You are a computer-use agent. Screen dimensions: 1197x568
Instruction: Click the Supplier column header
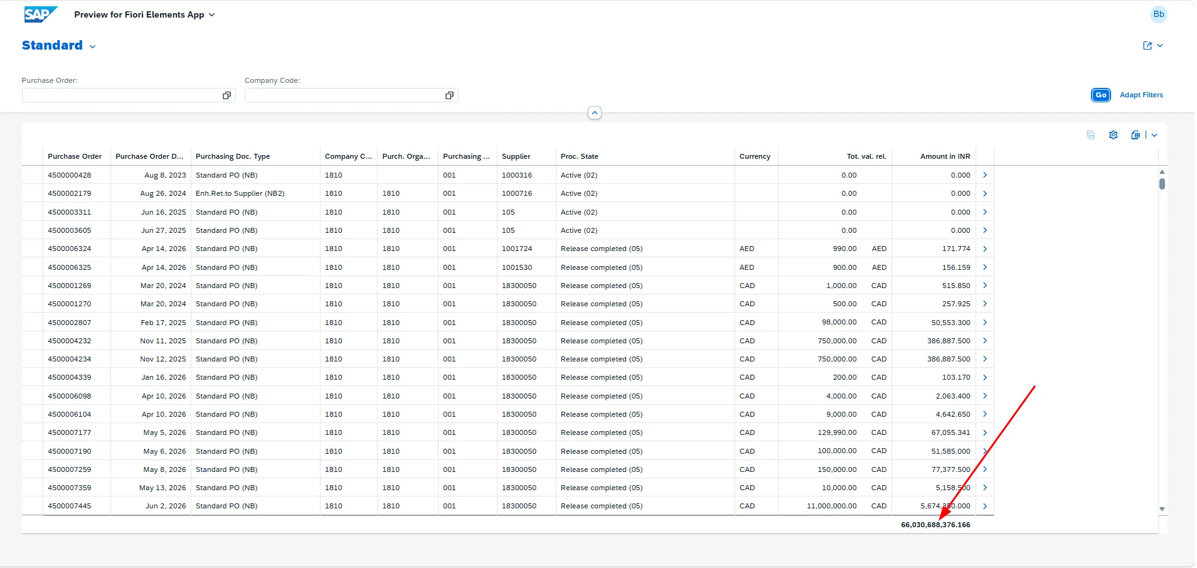point(526,156)
